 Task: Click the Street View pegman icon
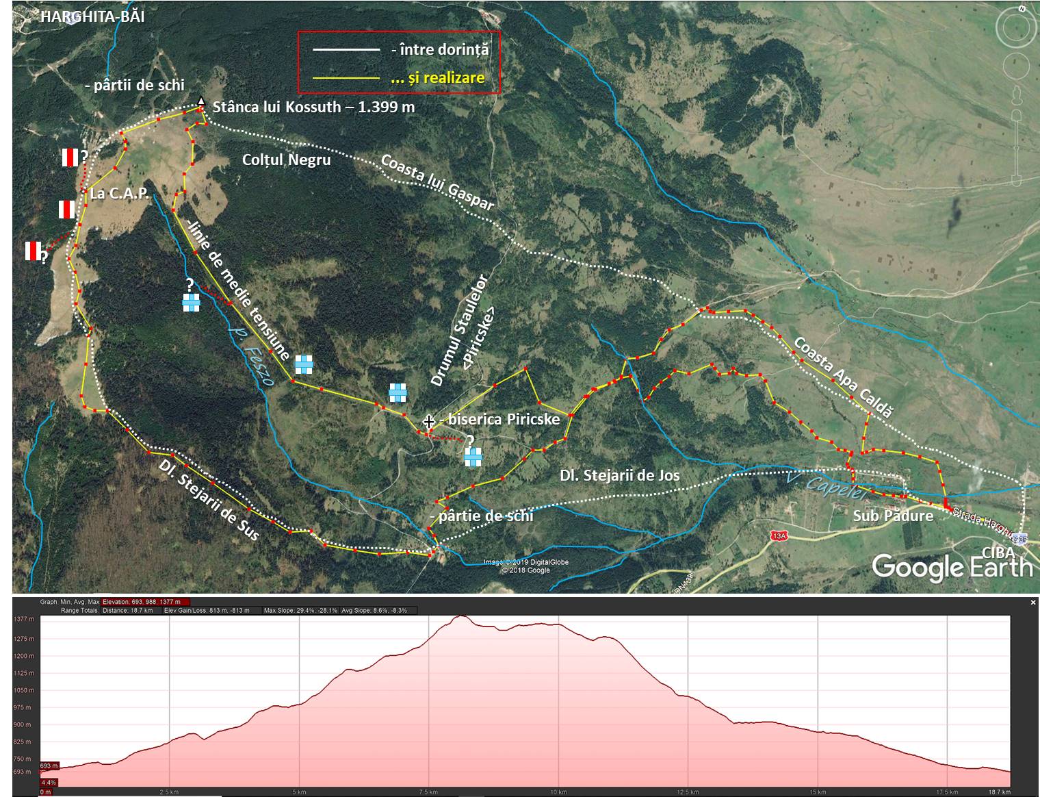click(1017, 96)
